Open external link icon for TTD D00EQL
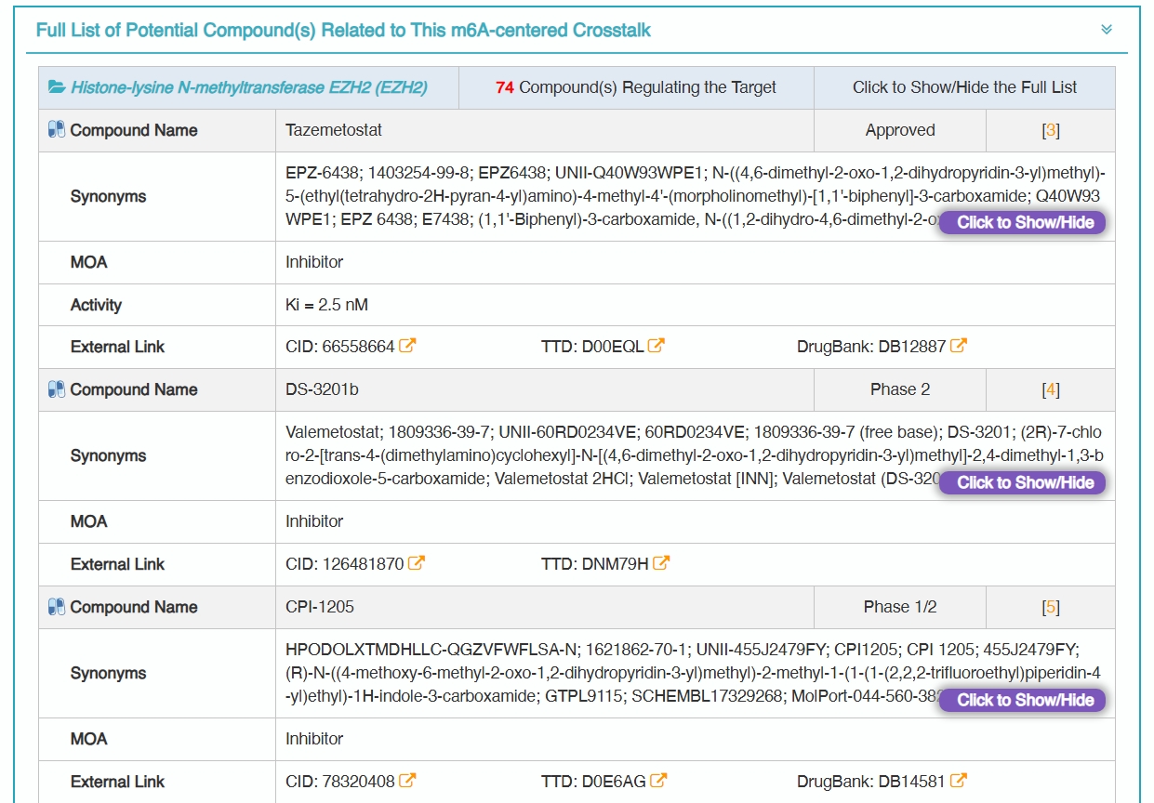 (x=657, y=346)
